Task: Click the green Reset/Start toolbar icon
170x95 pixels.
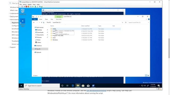Action: click(33, 7)
